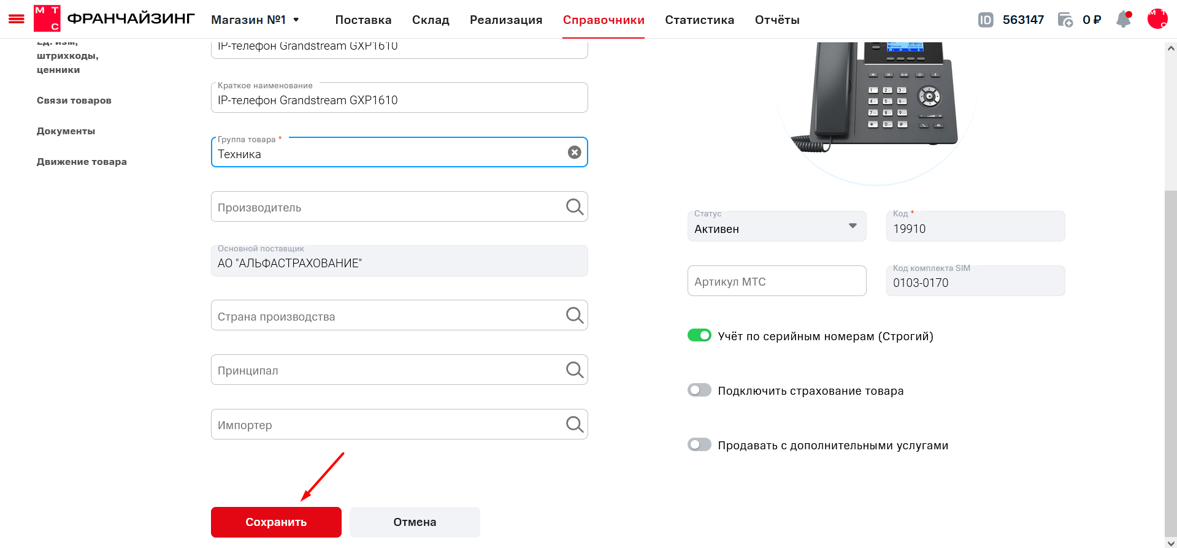Click the Код field with 19910
Image resolution: width=1177 pixels, height=548 pixels.
(975, 226)
